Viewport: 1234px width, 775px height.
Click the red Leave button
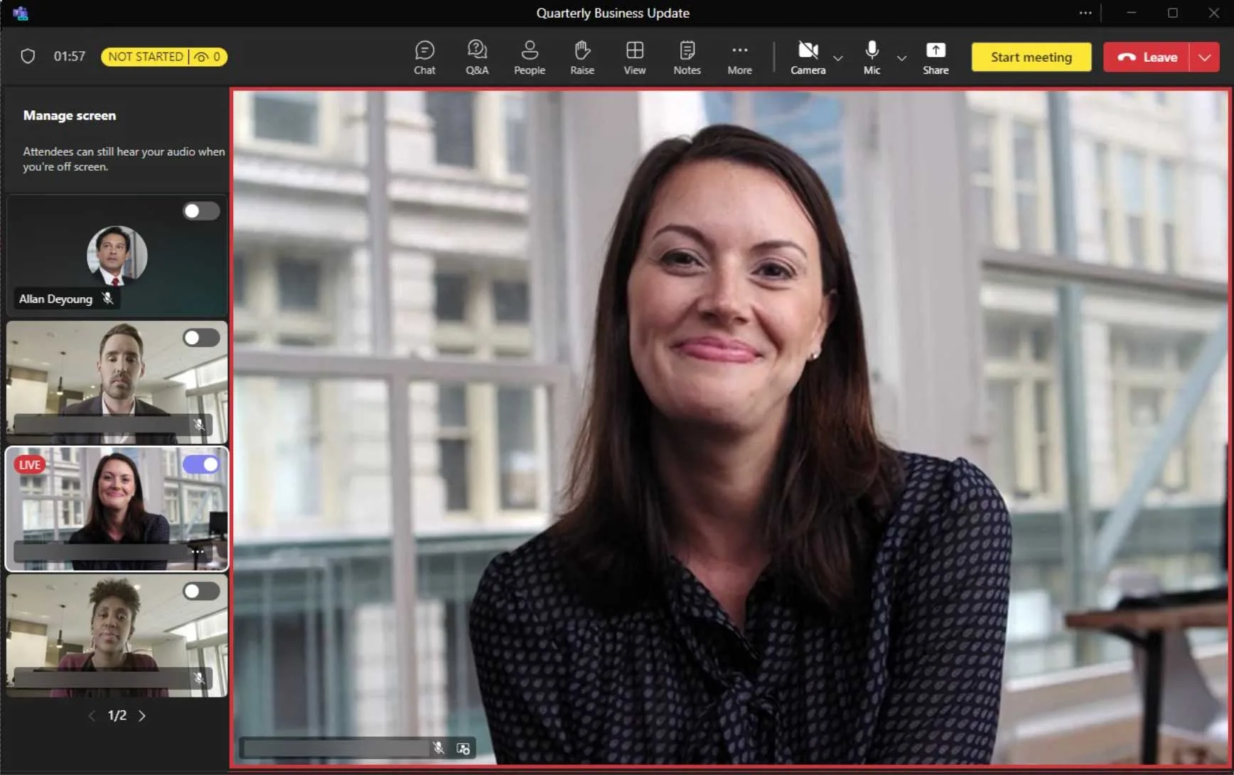(1146, 57)
